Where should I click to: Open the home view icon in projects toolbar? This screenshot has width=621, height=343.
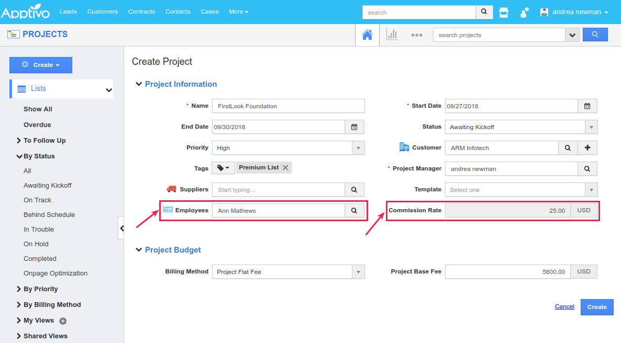tap(367, 35)
